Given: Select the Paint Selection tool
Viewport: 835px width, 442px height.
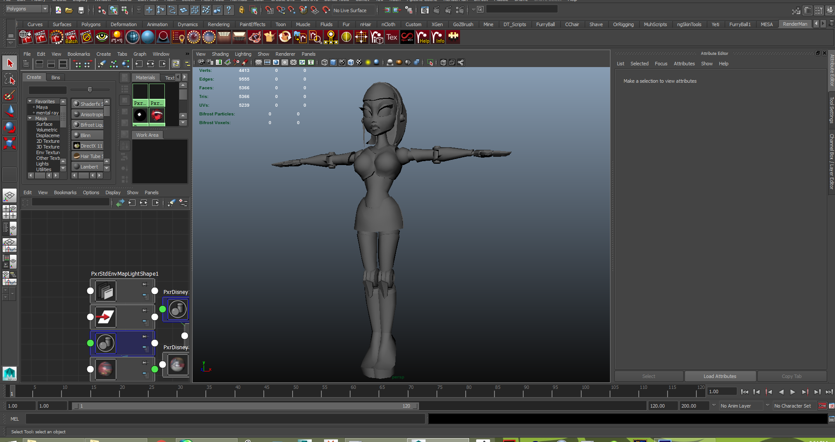Looking at the screenshot, I should (10, 95).
